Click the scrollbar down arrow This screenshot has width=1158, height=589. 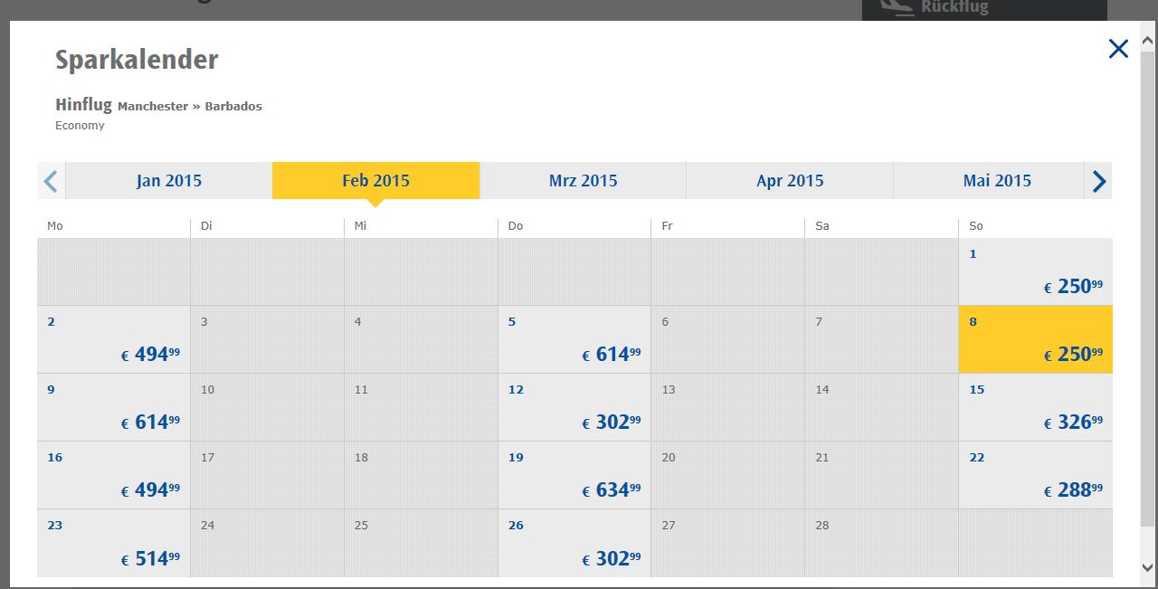pyautogui.click(x=1148, y=567)
